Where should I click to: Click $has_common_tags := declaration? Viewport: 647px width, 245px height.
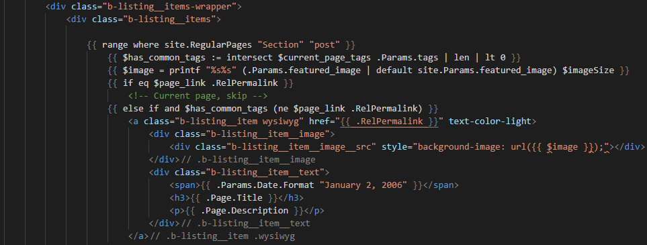coord(171,57)
